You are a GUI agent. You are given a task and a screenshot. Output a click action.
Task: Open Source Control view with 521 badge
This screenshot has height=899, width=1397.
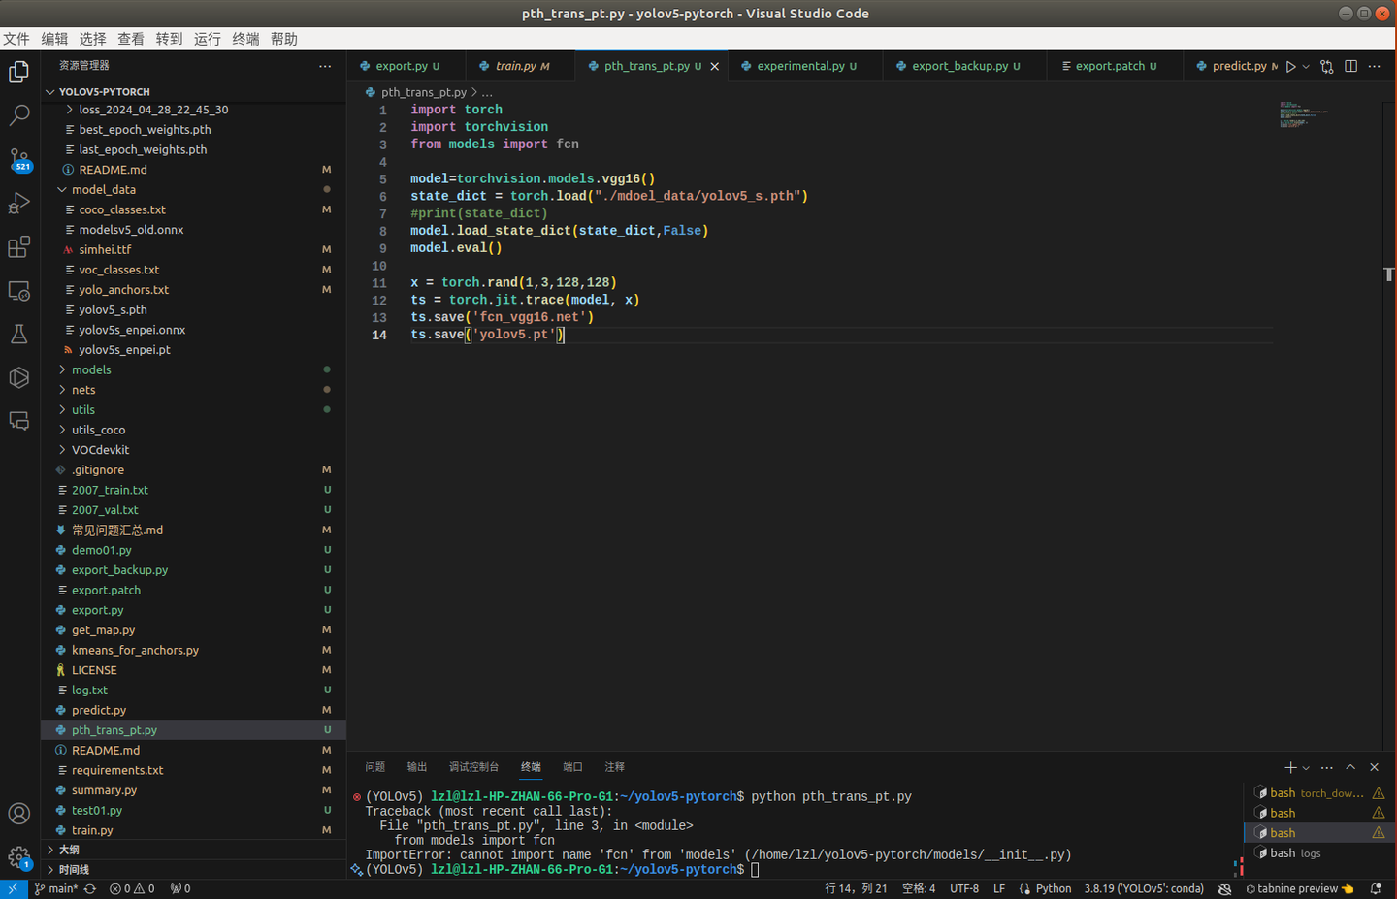click(x=18, y=159)
